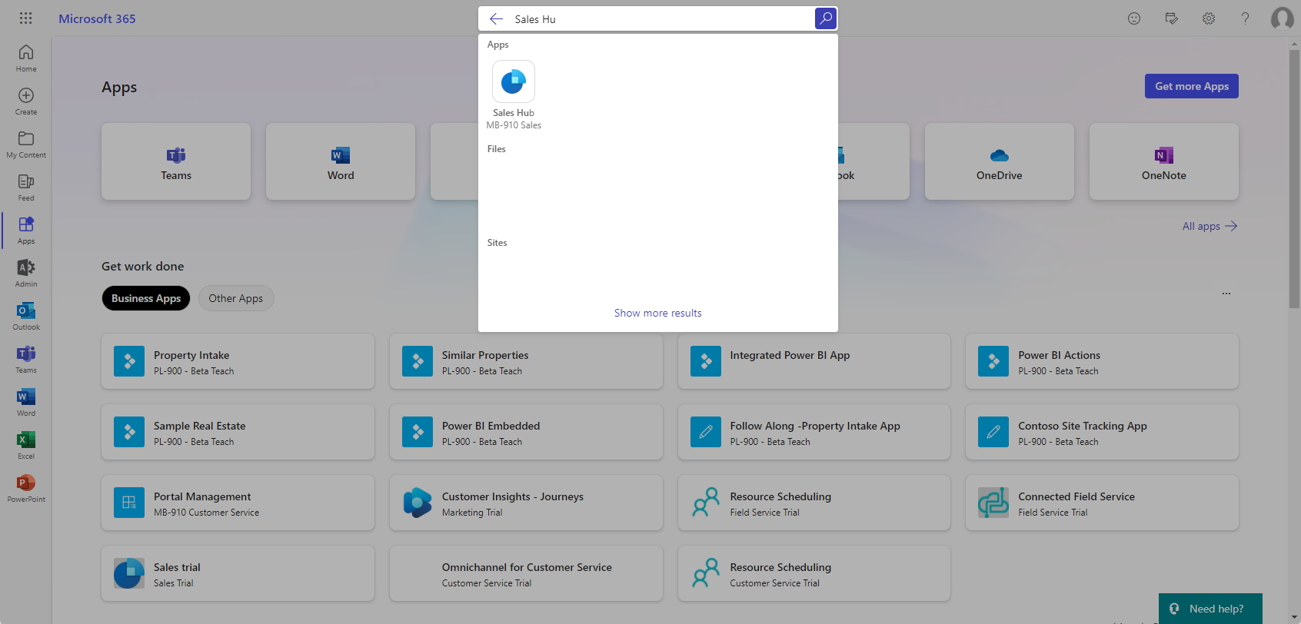This screenshot has width=1301, height=624.
Task: Open the help question mark icon
Action: (x=1246, y=18)
